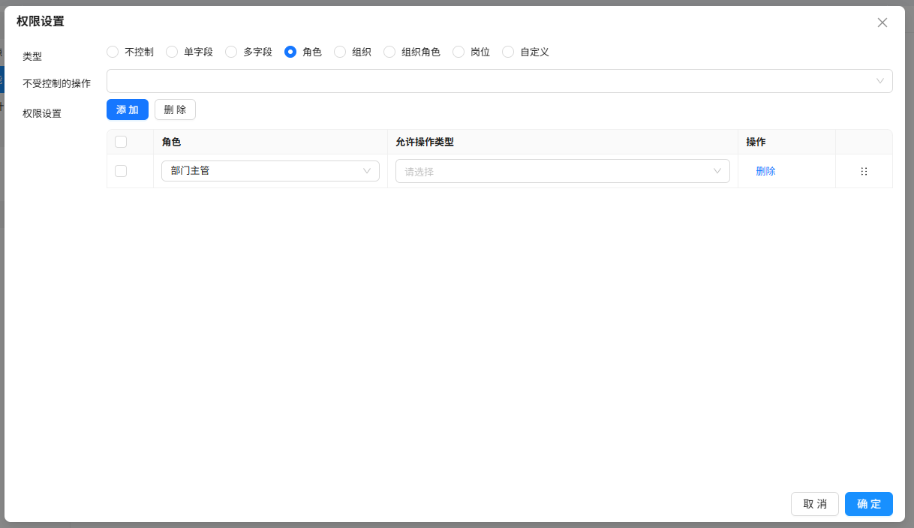Choose the 岗位 radio button

click(459, 52)
